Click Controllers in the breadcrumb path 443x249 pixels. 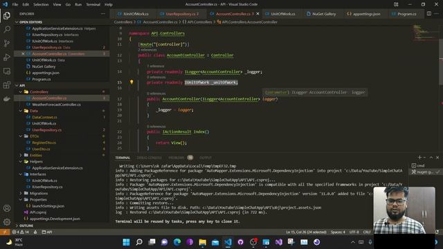point(123,22)
